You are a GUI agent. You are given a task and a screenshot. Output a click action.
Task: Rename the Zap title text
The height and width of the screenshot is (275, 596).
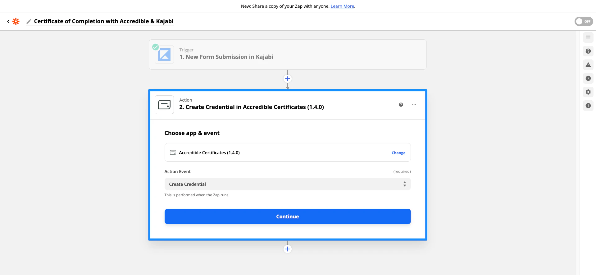point(104,21)
